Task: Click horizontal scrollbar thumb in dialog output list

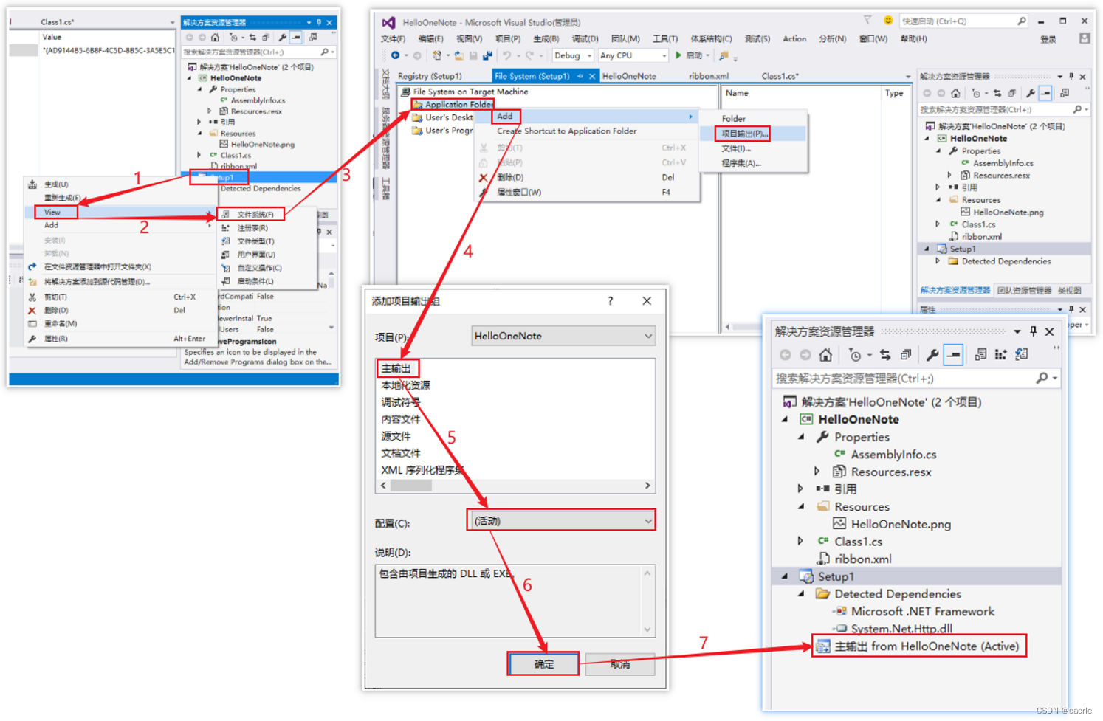Action: coord(410,486)
